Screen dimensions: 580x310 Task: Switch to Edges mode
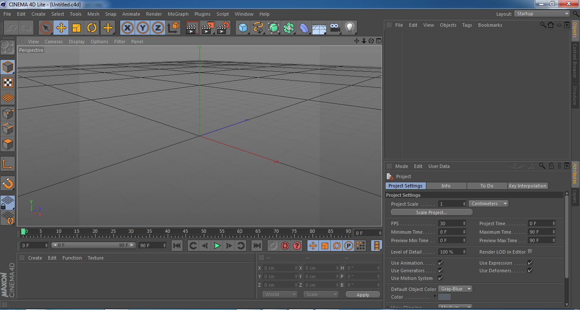click(8, 128)
